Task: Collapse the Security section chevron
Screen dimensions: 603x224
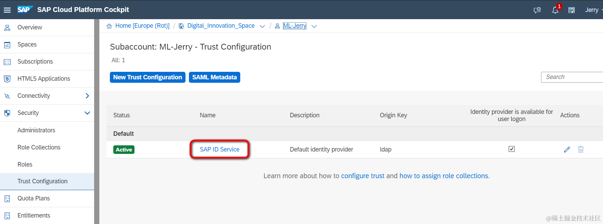Action: [87, 113]
